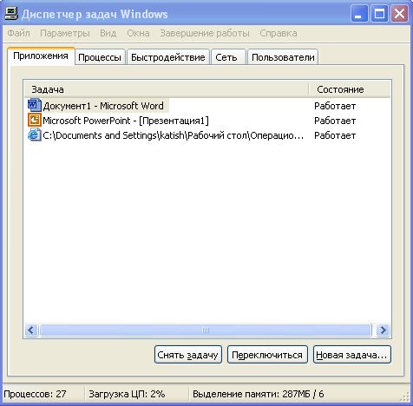The width and height of the screenshot is (413, 406).
Task: Minimize the Task Manager window
Action: coord(358,14)
